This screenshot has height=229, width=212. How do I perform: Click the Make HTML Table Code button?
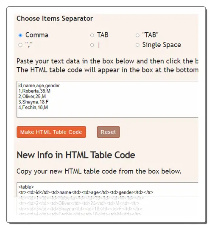point(51,132)
